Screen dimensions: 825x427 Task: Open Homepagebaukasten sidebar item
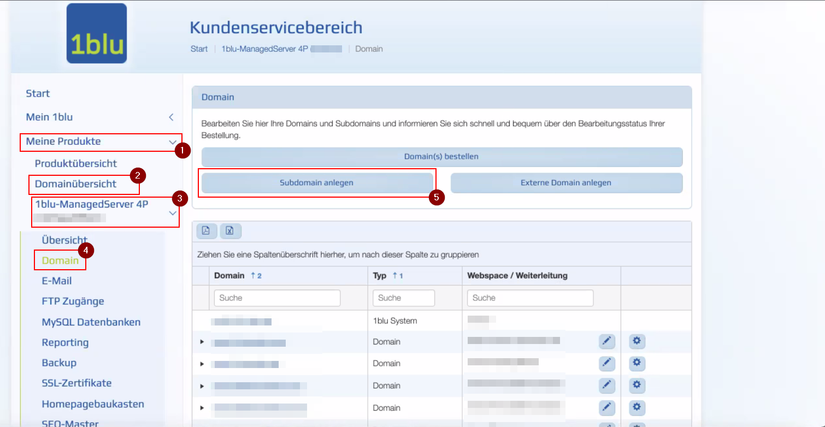point(93,404)
